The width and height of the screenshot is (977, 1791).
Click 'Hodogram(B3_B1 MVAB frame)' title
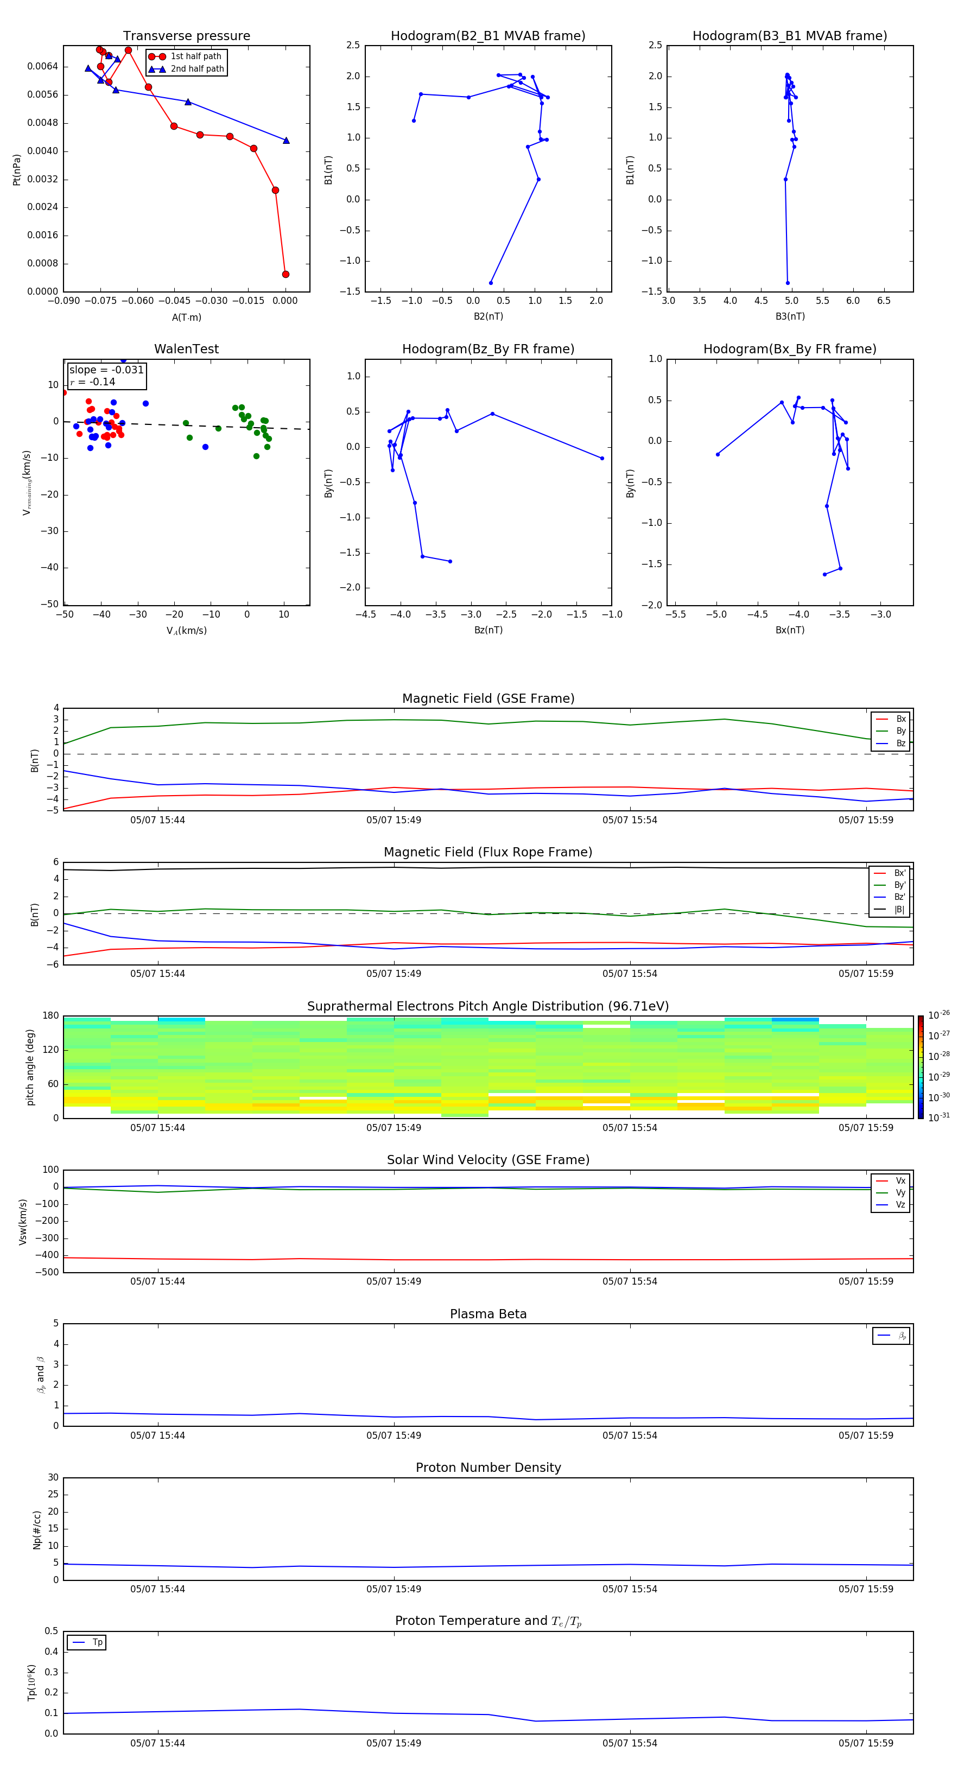tap(790, 36)
